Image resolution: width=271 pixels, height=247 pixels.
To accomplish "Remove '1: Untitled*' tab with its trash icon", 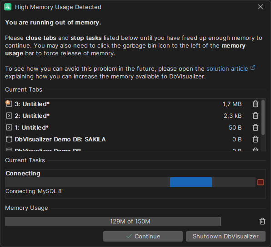I will [x=256, y=127].
